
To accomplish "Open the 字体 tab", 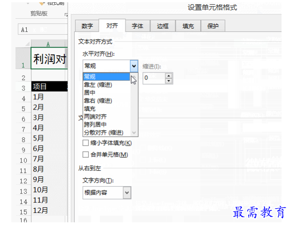I will coord(137,26).
